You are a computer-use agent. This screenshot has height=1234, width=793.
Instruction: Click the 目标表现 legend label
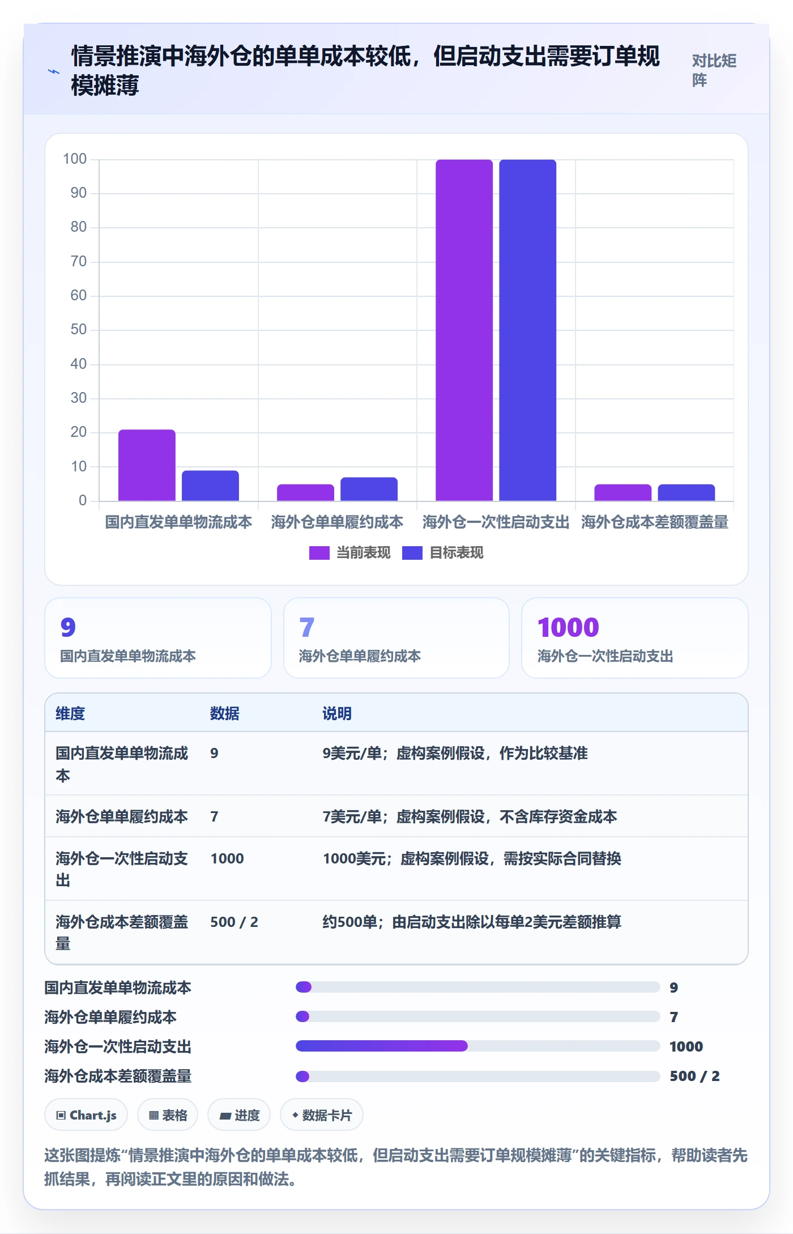click(456, 553)
